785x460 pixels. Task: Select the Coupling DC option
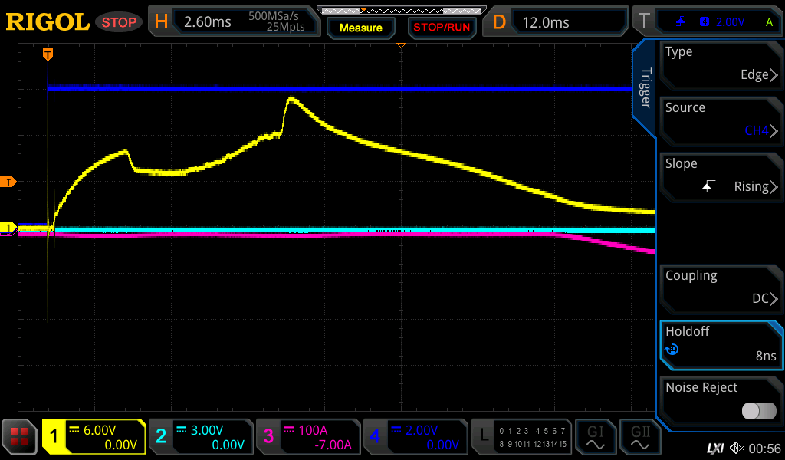[x=721, y=288]
